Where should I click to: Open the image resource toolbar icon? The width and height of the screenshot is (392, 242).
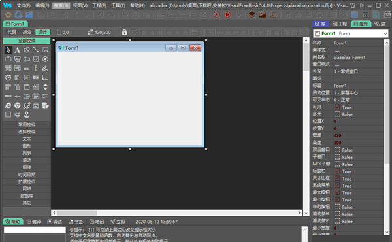(x=263, y=15)
